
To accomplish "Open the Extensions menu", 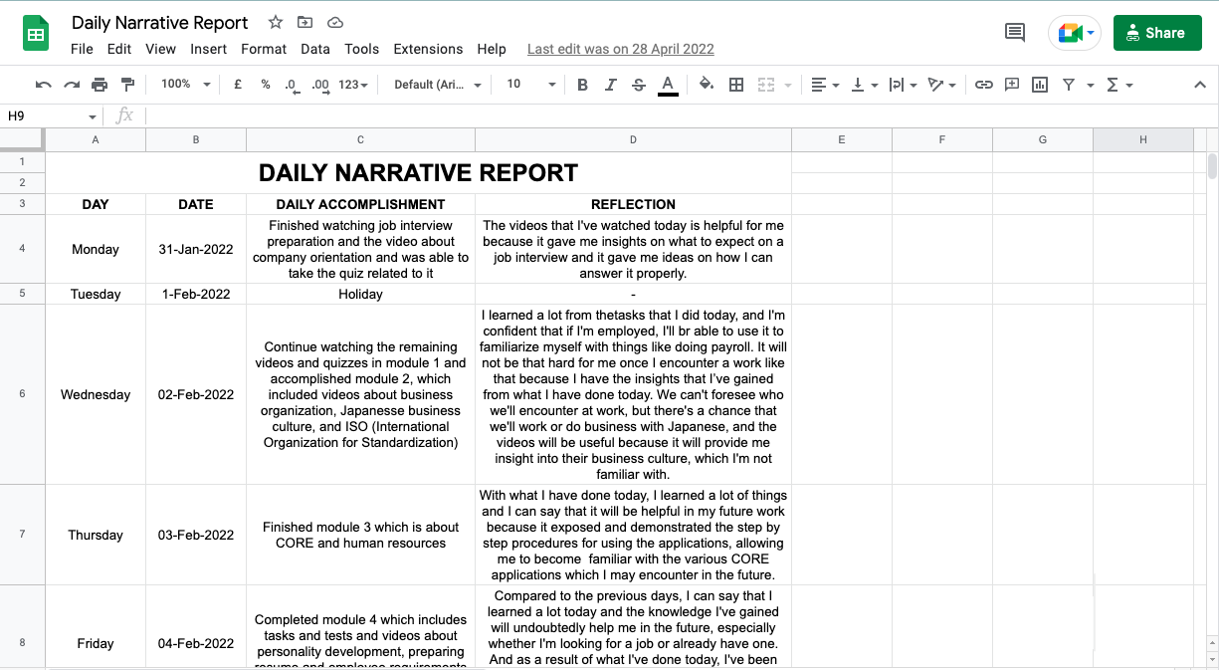I will [x=428, y=49].
